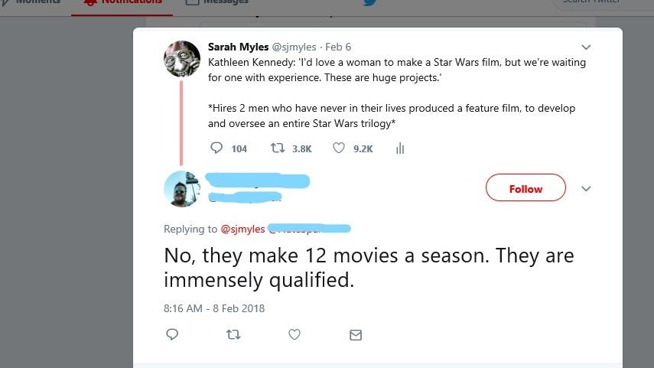Image resolution: width=654 pixels, height=368 pixels.
Task: Open reply icon on Sarah Myles tweet
Action: coord(216,148)
